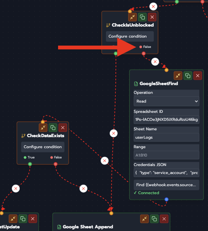Click the Credentials JSON field
The height and width of the screenshot is (231, 208).
[166, 172]
